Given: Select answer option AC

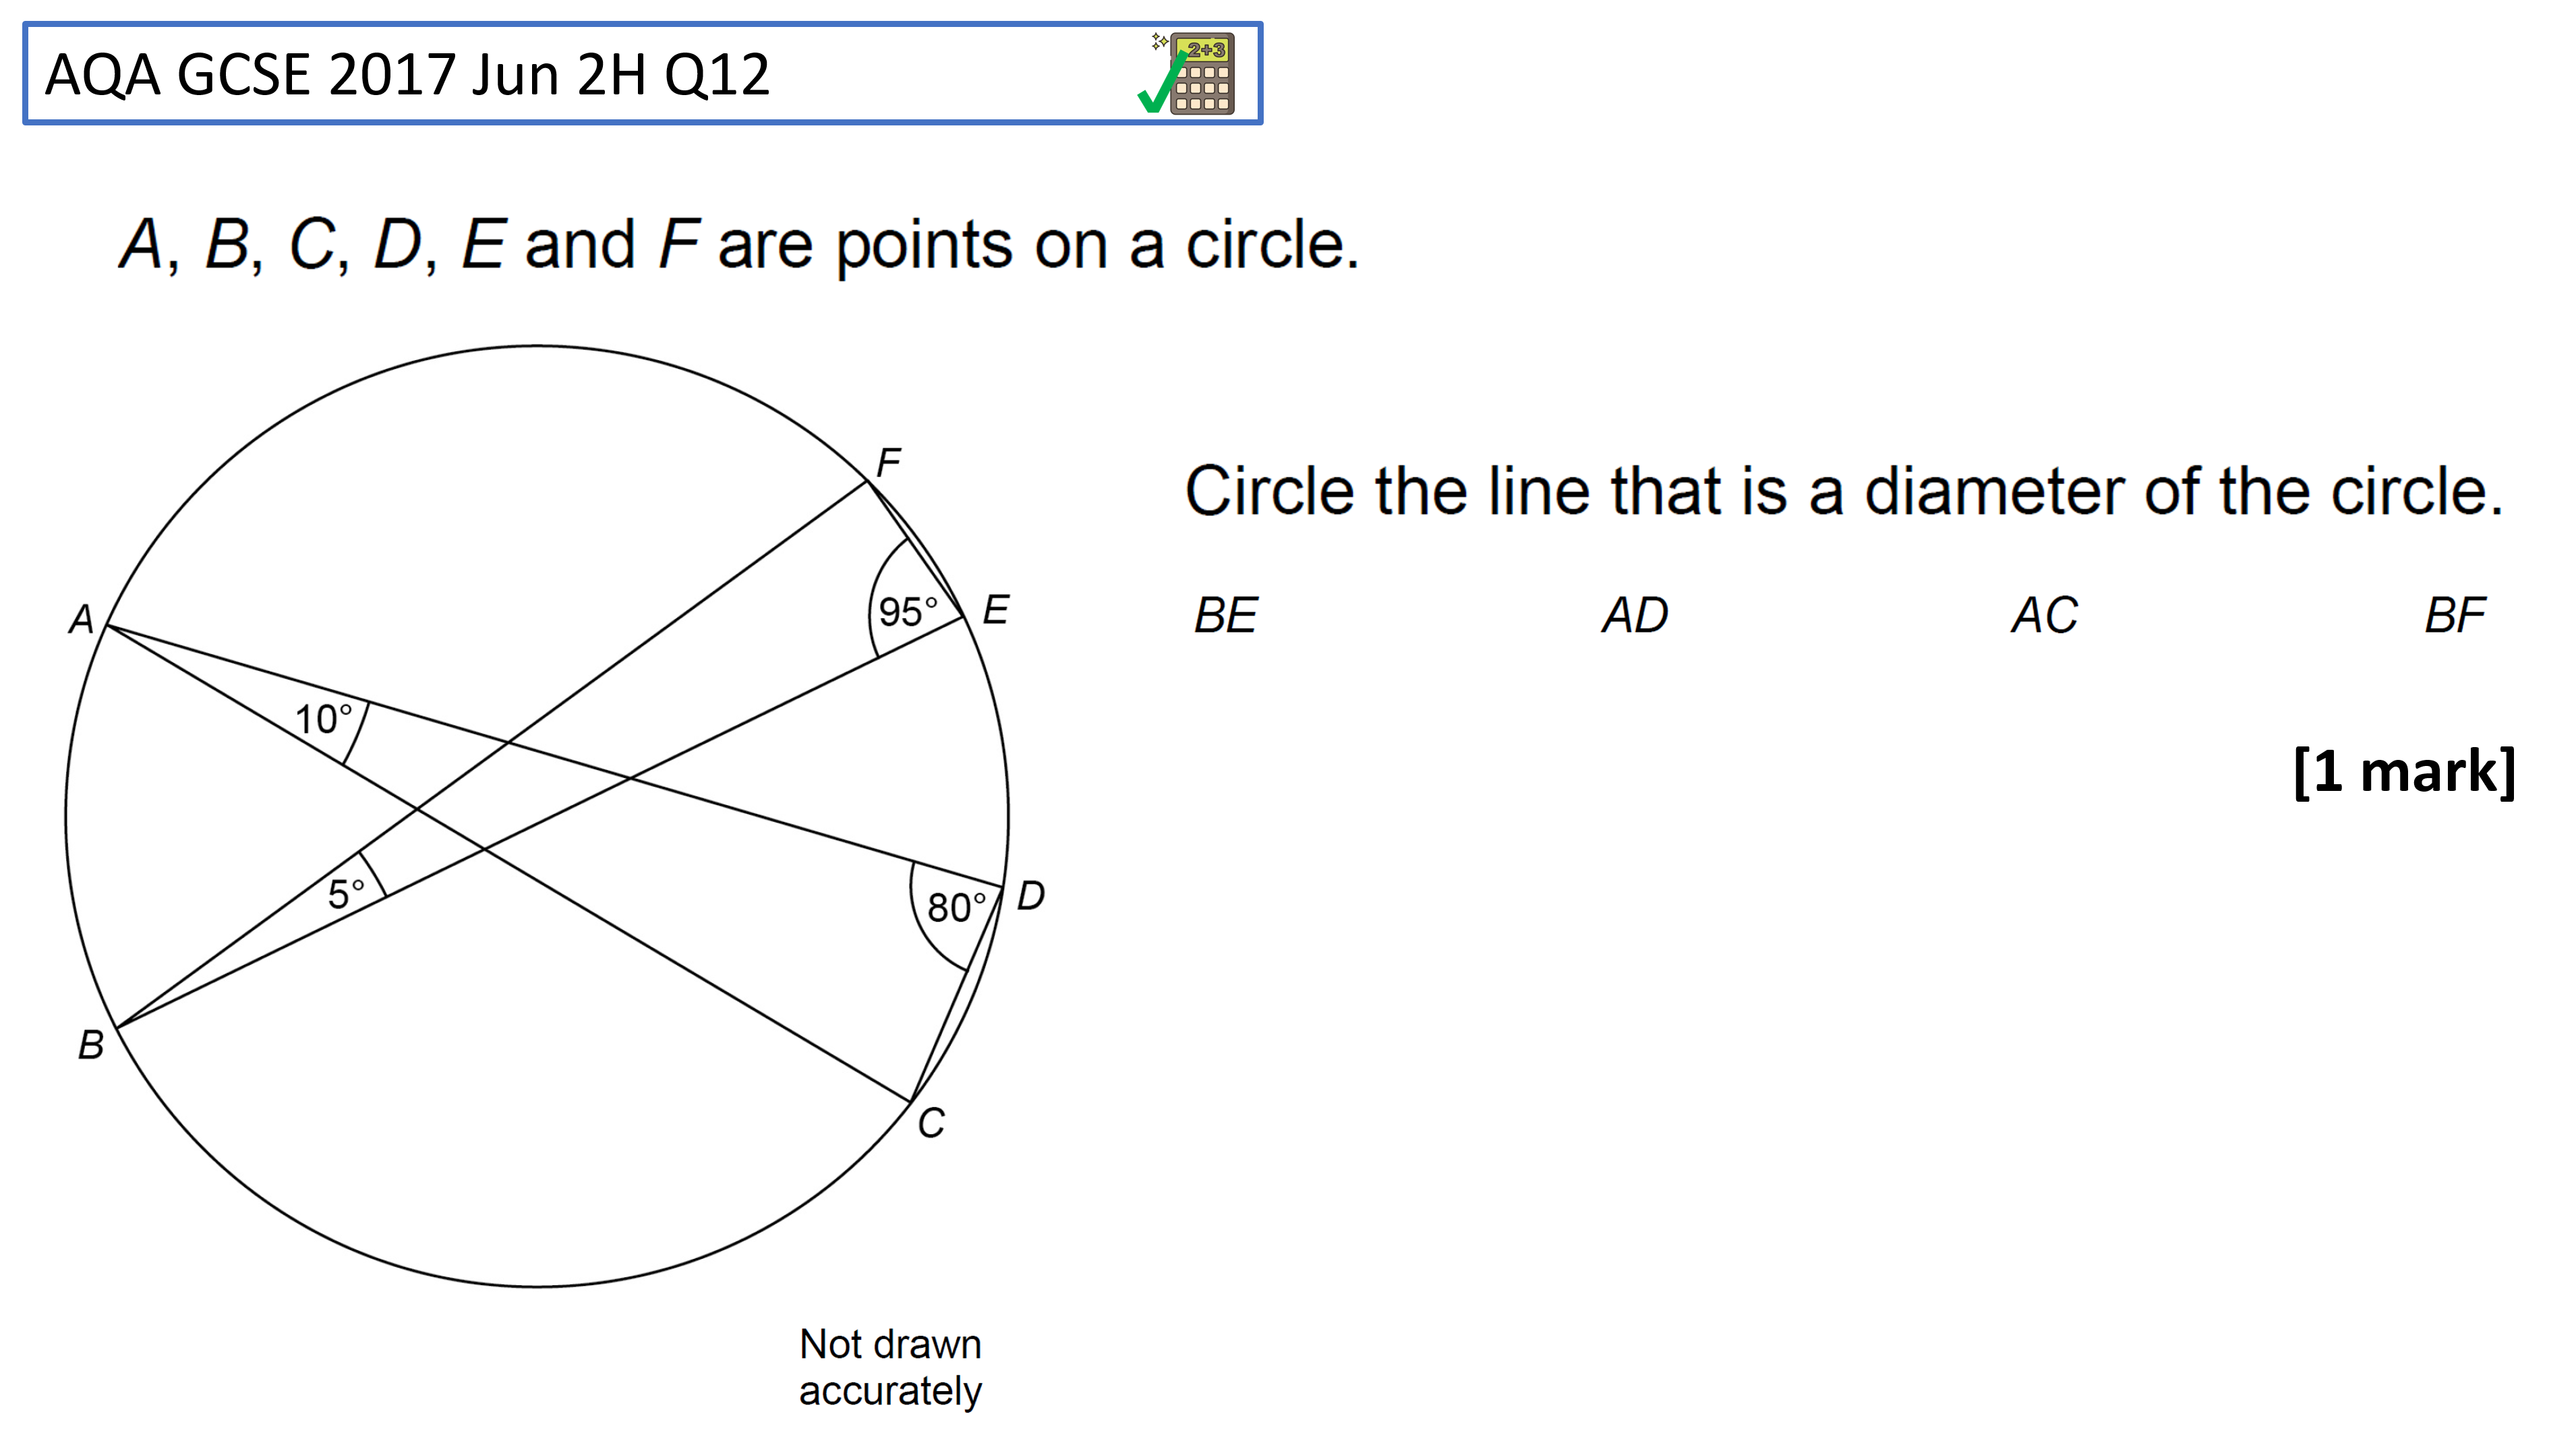Looking at the screenshot, I should pos(2045,615).
